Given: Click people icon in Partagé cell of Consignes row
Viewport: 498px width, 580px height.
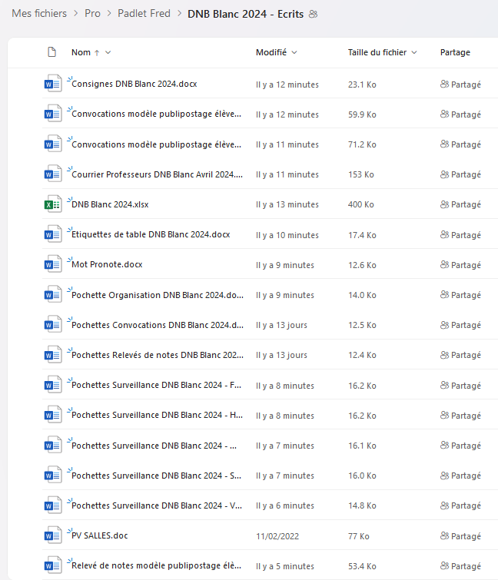Looking at the screenshot, I should click(444, 84).
